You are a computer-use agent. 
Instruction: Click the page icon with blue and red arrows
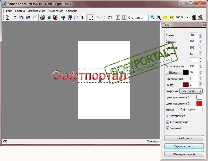point(55,18)
